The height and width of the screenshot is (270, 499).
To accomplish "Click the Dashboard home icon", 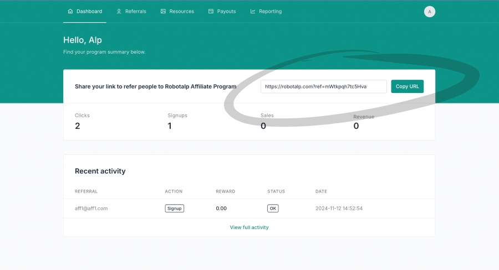I will [70, 11].
